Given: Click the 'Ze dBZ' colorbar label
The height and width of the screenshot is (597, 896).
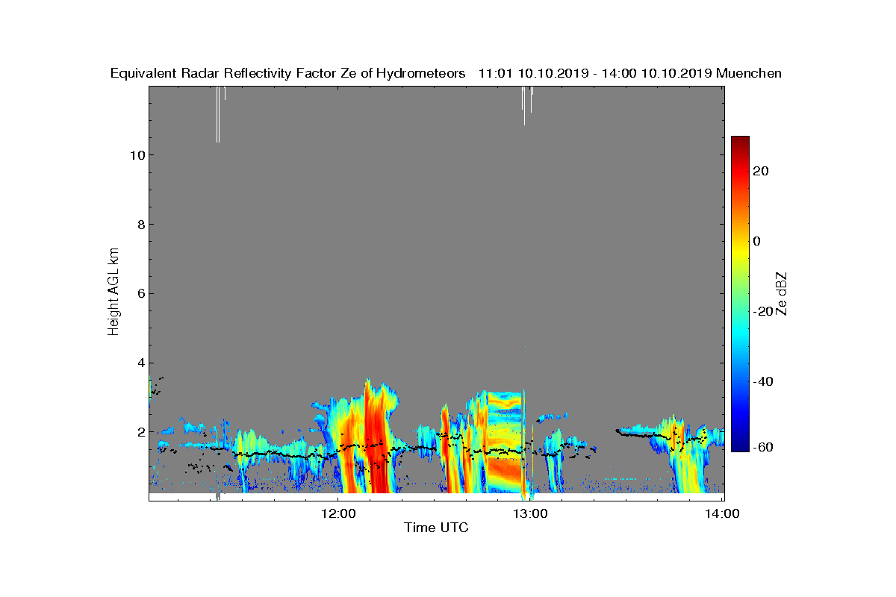Looking at the screenshot, I should 783,293.
